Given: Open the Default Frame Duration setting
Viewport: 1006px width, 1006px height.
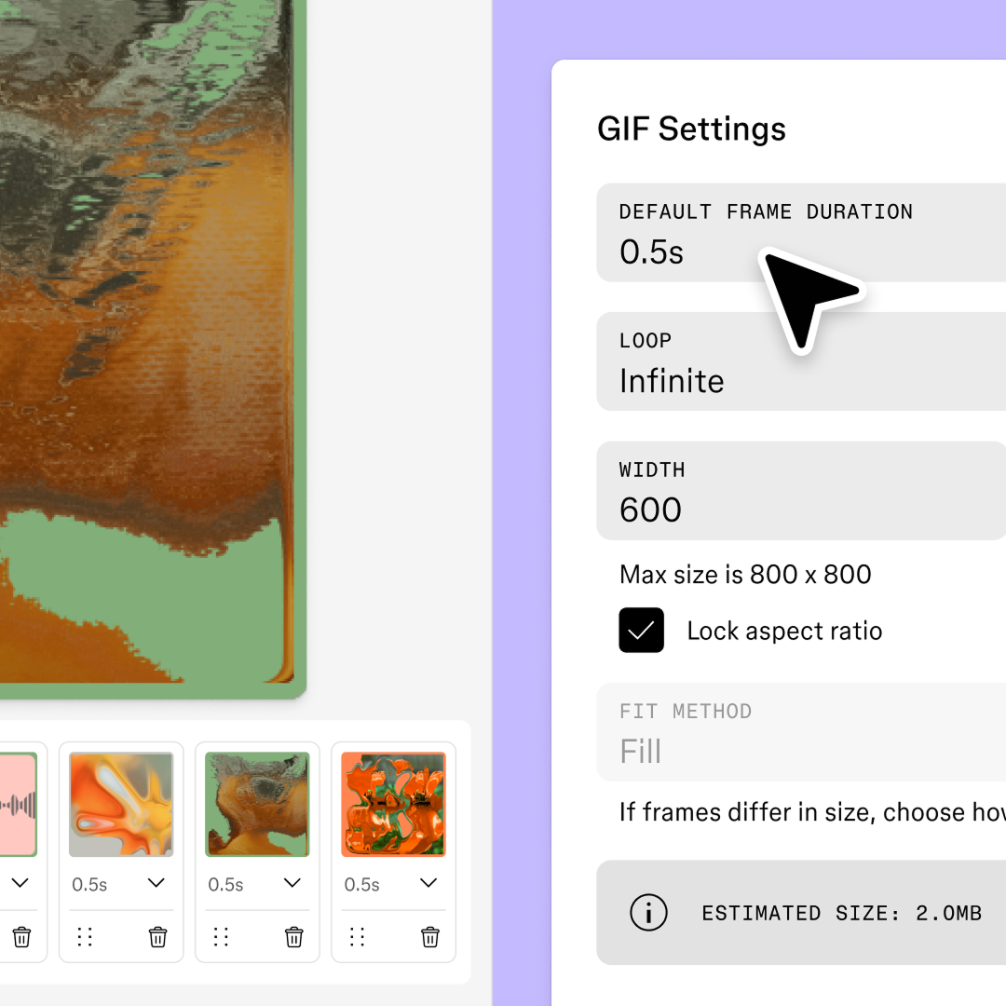Looking at the screenshot, I should tap(801, 233).
